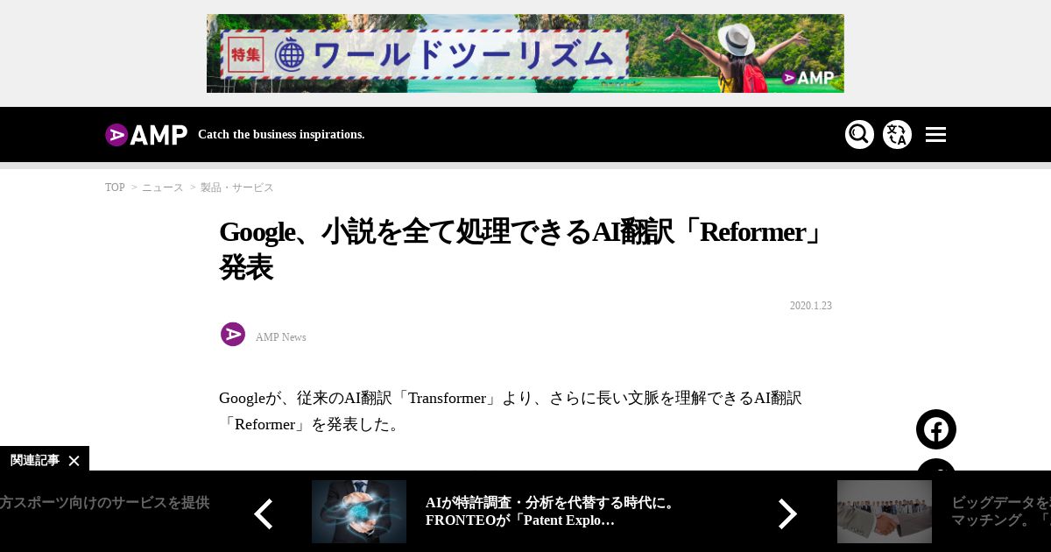Image resolution: width=1051 pixels, height=552 pixels.
Task: Open the ワールドツーリズム banner ad
Action: coord(525,53)
